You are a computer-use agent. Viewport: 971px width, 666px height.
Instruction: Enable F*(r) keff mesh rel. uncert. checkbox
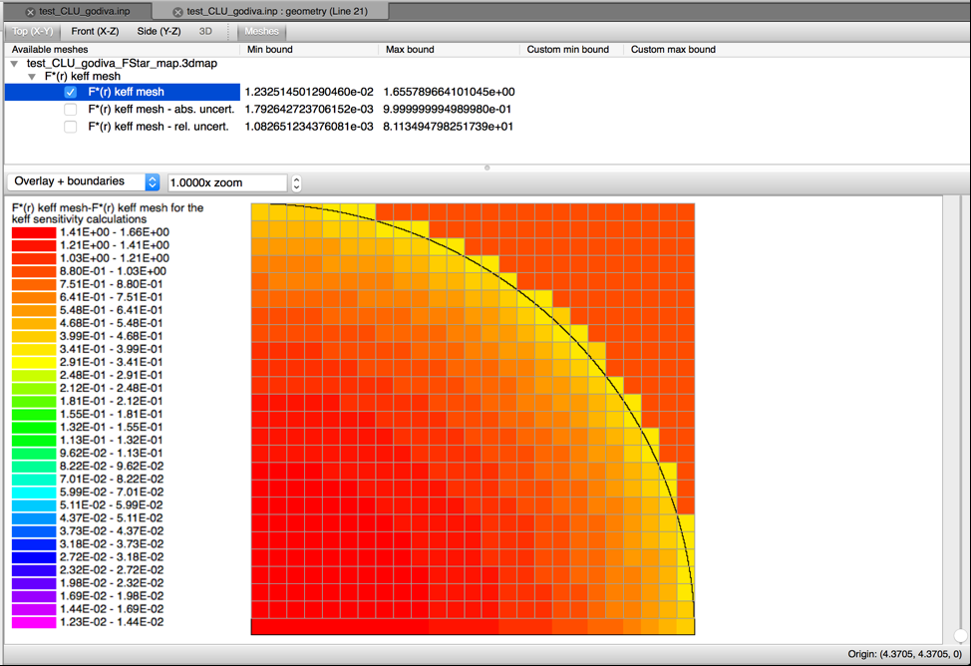(71, 127)
